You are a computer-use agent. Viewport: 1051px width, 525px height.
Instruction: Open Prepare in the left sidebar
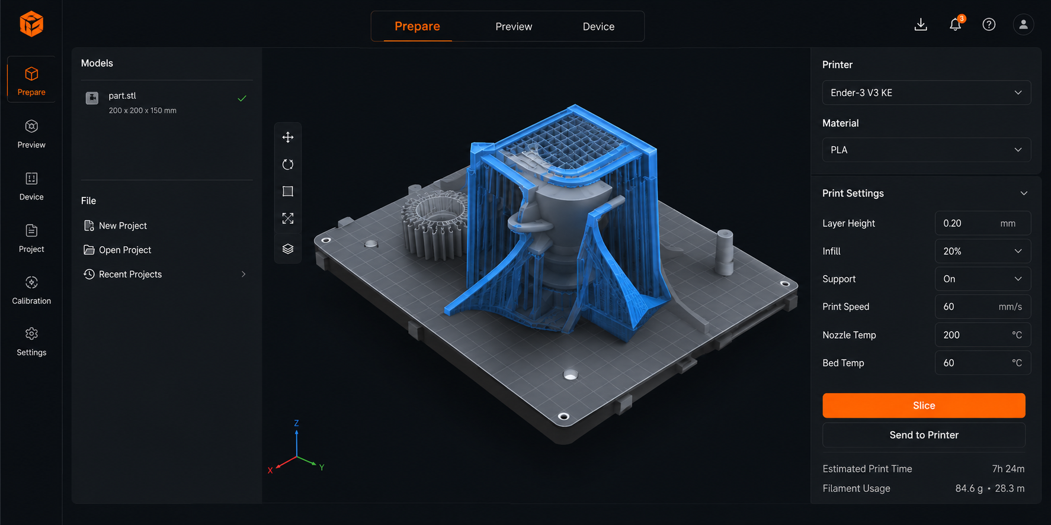pos(31,80)
